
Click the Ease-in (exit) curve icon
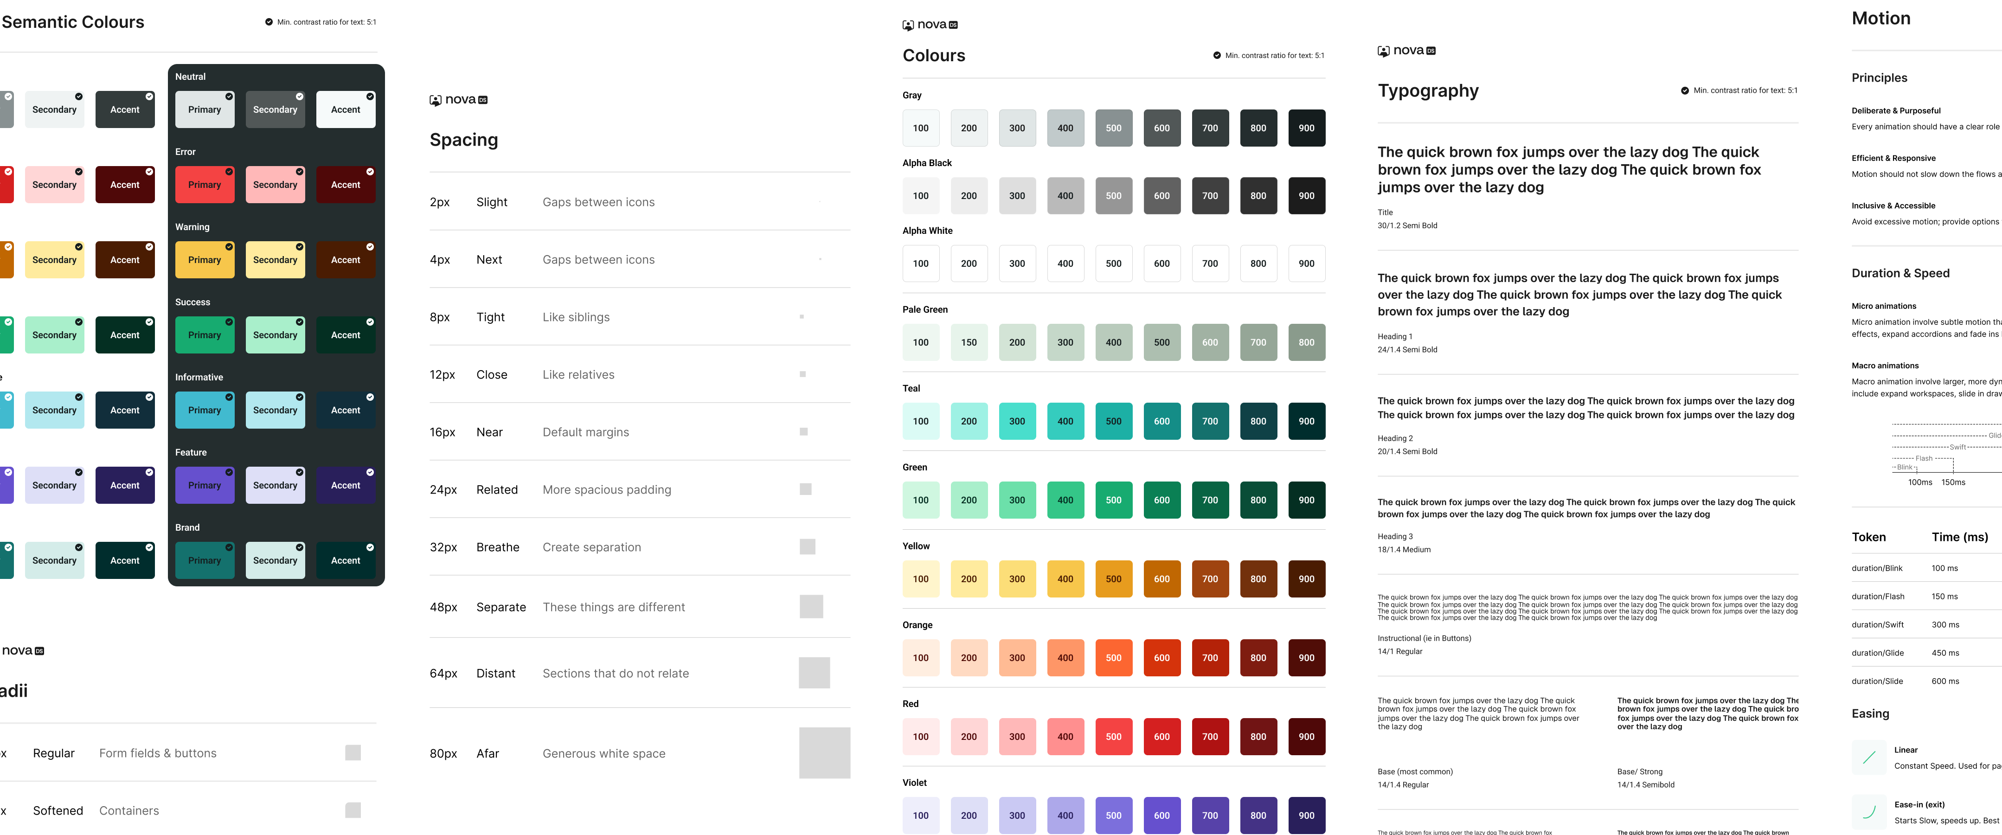pyautogui.click(x=1869, y=812)
